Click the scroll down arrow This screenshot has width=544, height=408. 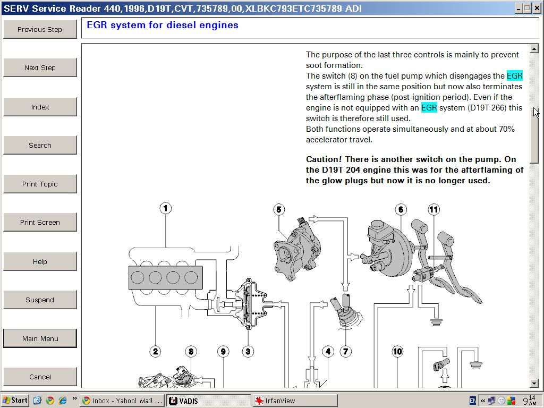(x=534, y=383)
